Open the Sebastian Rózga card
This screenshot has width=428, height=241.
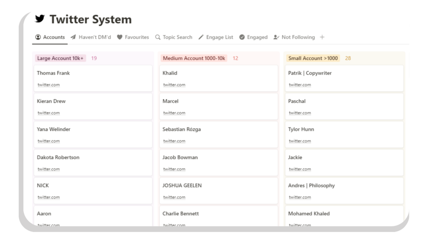[x=218, y=135]
